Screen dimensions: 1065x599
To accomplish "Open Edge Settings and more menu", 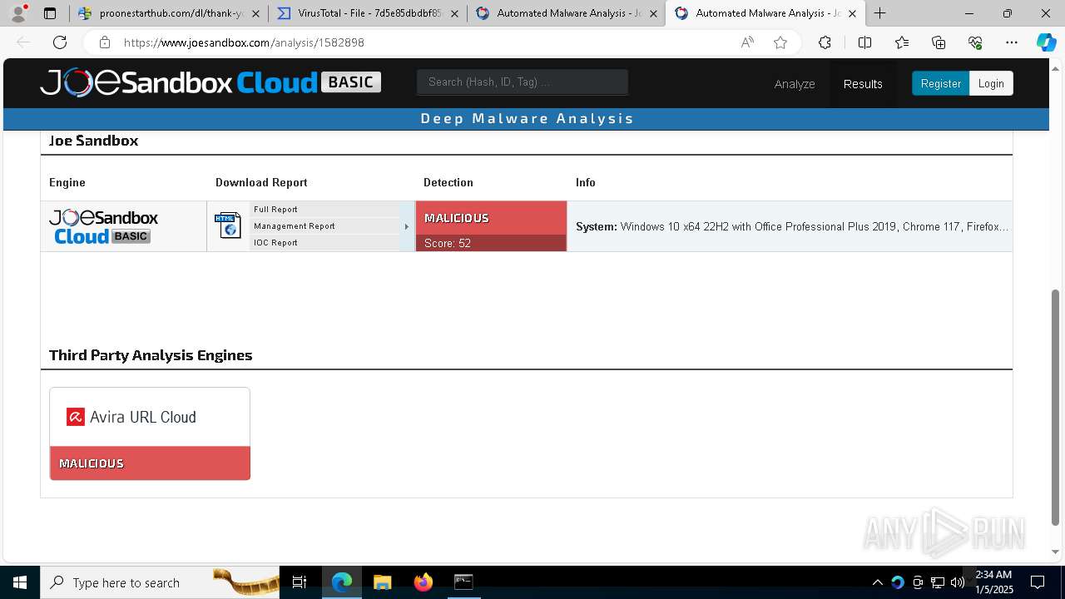I will [x=1012, y=42].
